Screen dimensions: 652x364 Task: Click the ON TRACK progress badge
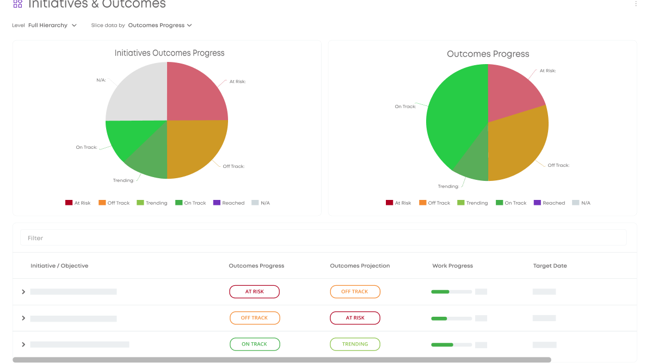pyautogui.click(x=254, y=344)
